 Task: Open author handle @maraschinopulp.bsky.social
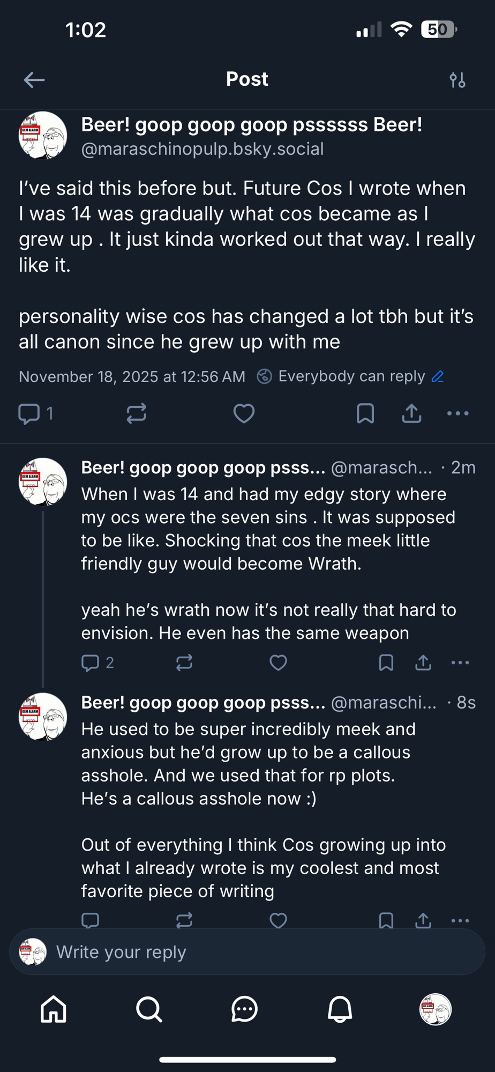pos(202,149)
